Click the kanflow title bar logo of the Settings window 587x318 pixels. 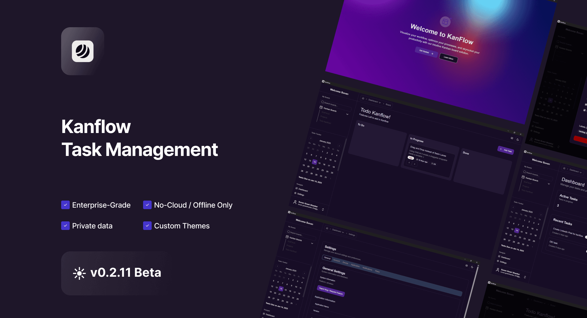(289, 212)
